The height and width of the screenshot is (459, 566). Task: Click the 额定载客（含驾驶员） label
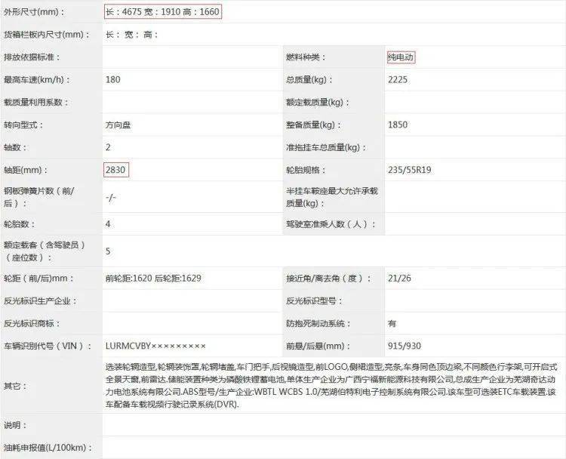coord(45,251)
